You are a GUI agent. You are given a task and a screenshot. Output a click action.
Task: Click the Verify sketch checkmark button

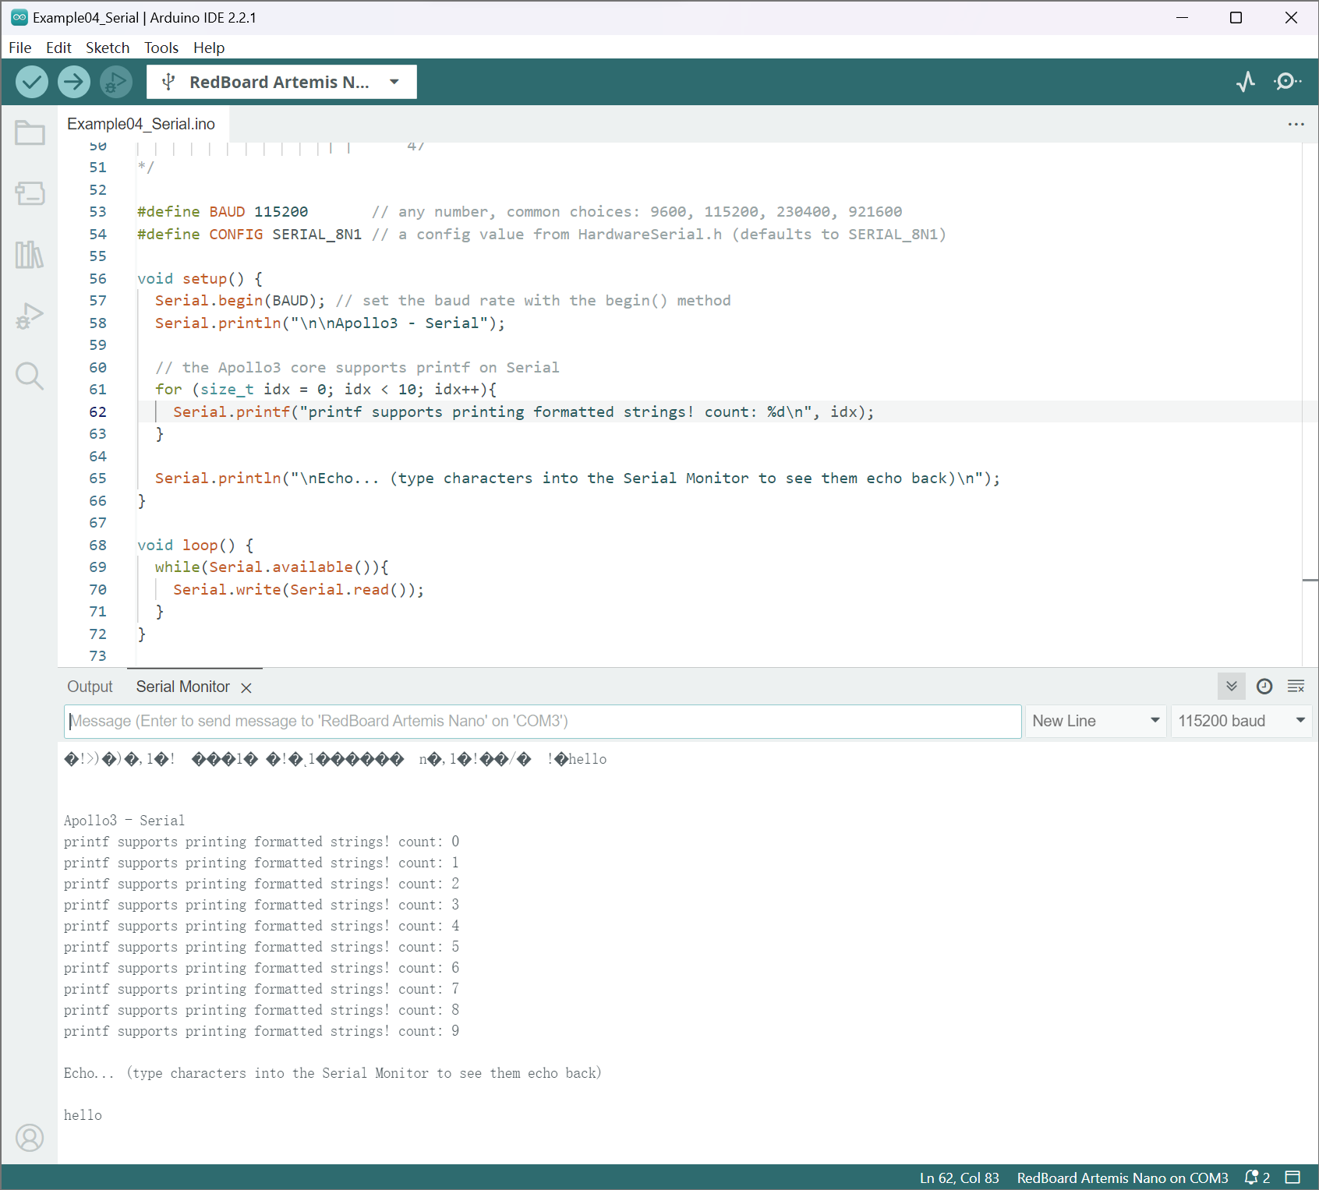click(32, 82)
